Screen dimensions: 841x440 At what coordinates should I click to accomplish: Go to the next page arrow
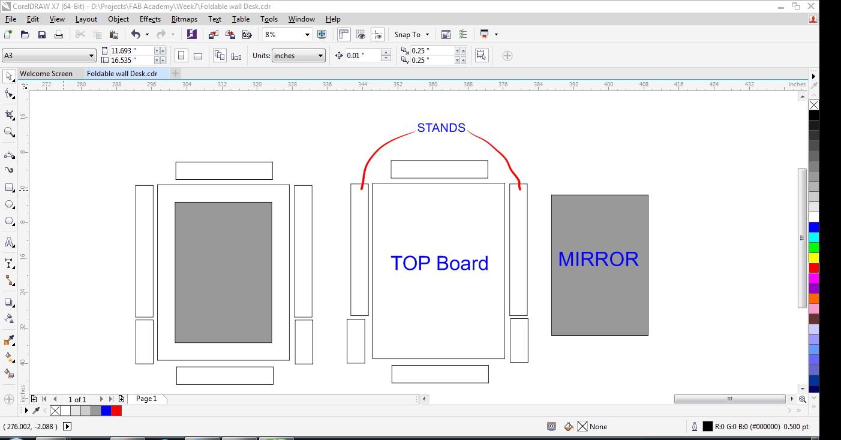pos(101,399)
